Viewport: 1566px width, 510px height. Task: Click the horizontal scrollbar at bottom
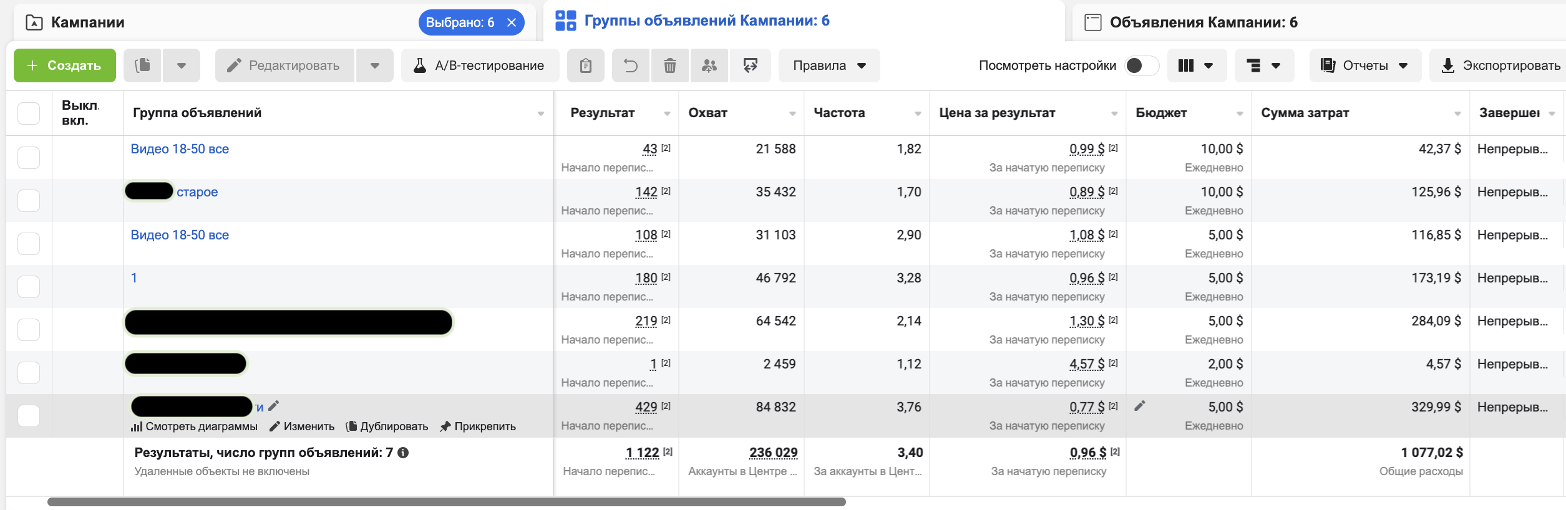tap(447, 502)
